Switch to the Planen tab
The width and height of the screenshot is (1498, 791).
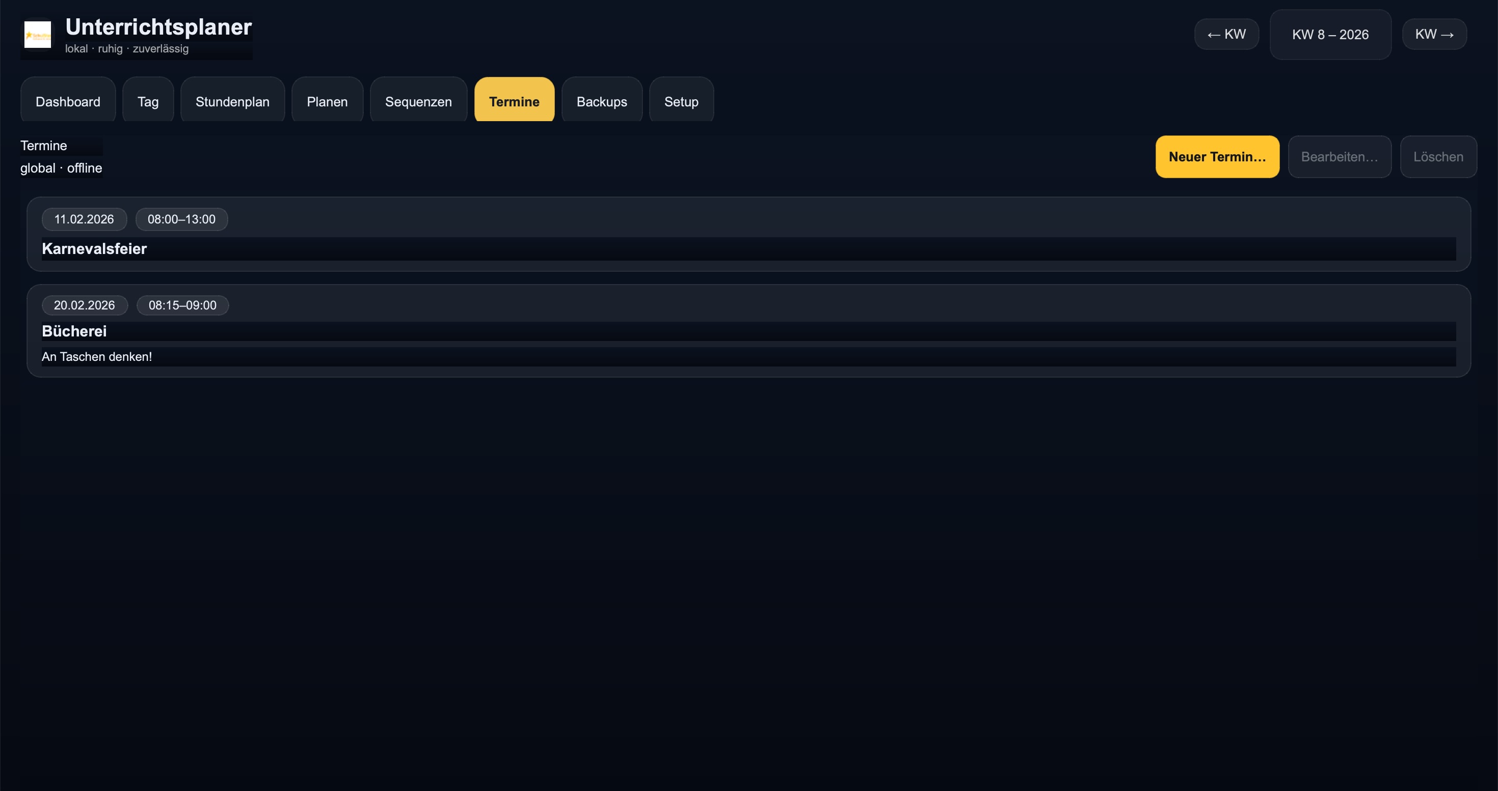pyautogui.click(x=327, y=102)
